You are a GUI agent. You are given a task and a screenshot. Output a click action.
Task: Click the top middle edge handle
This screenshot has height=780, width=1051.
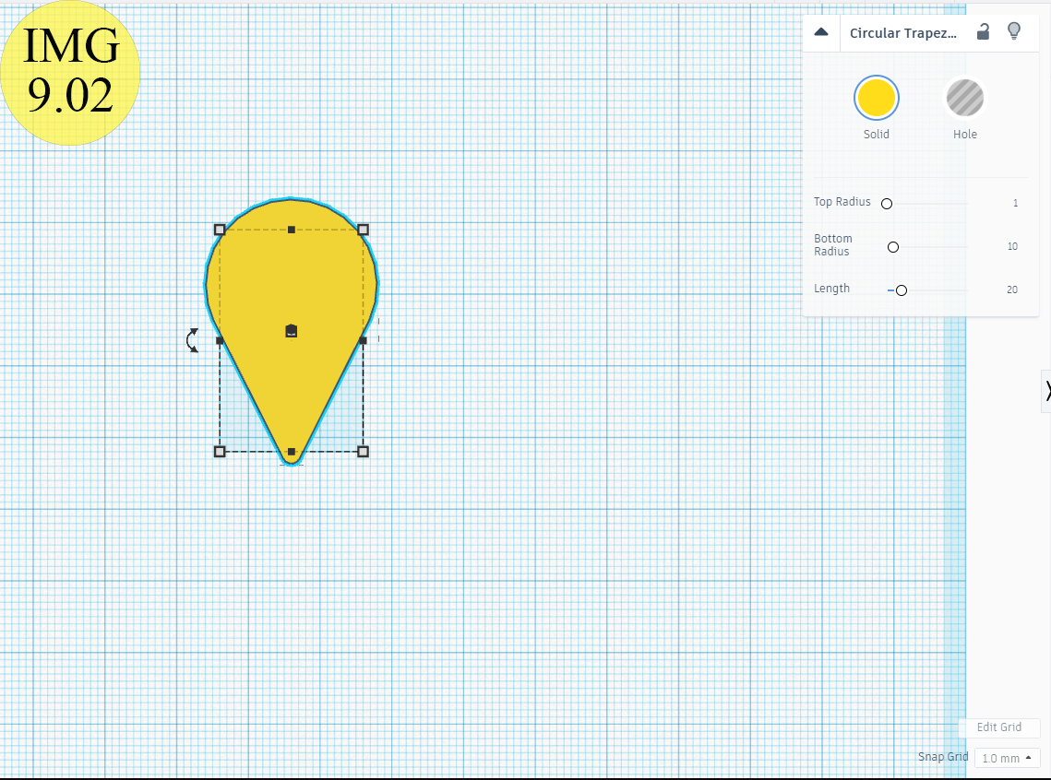click(292, 230)
